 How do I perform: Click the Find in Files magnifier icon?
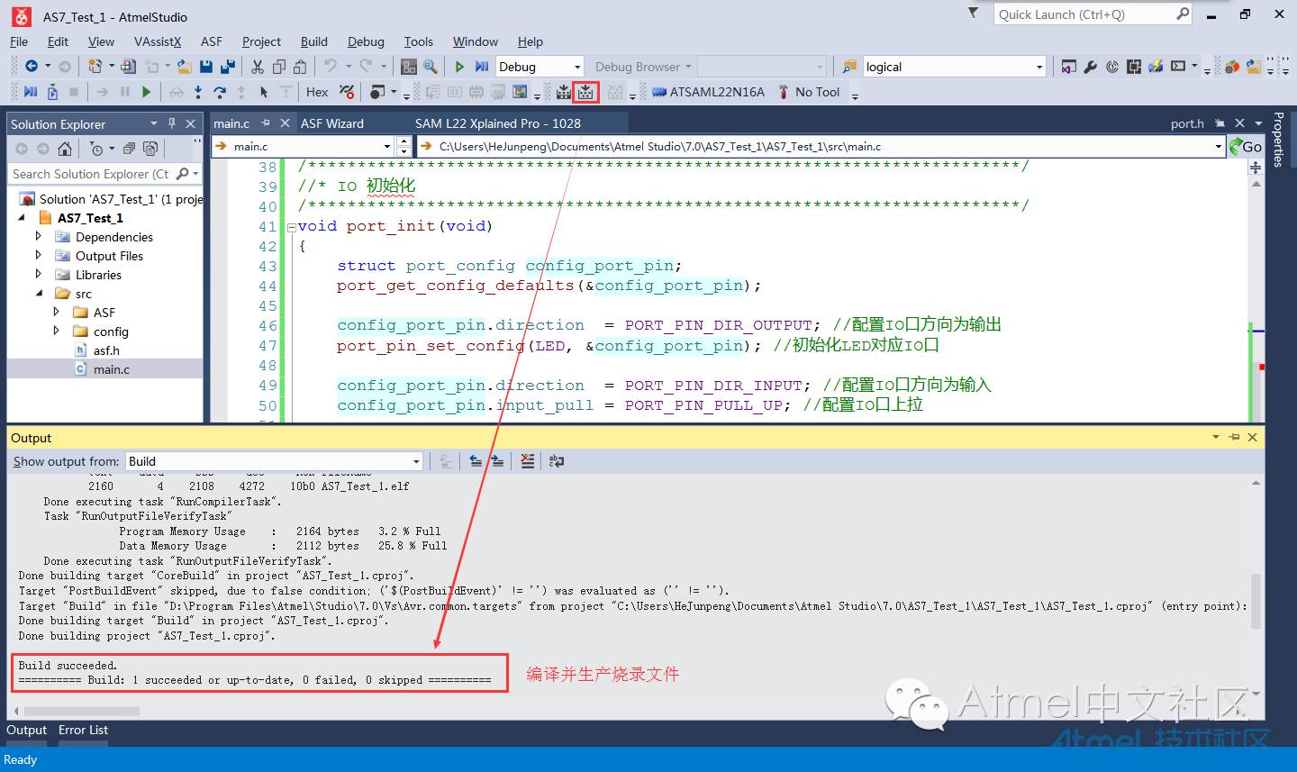click(430, 67)
